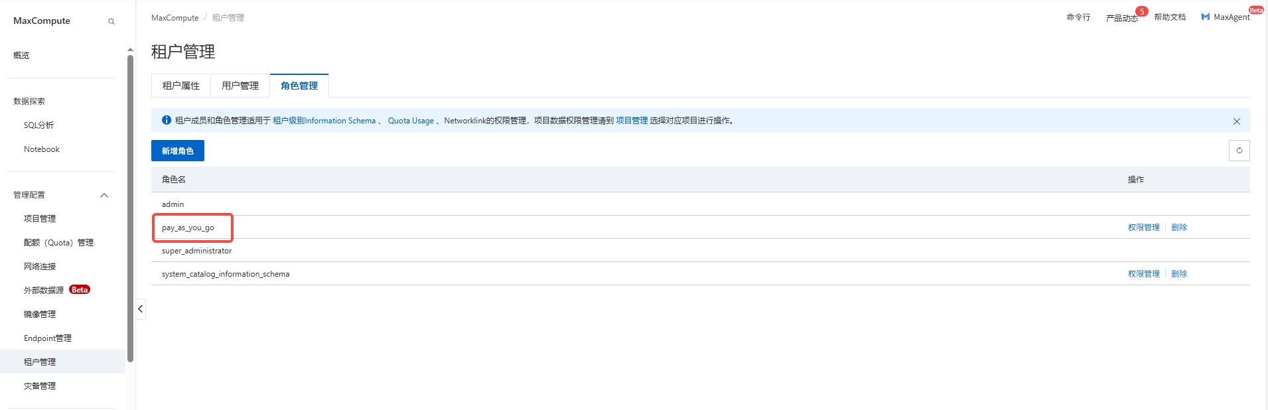Collapse the 管理配置 section
Image resolution: width=1268 pixels, height=410 pixels.
(104, 195)
